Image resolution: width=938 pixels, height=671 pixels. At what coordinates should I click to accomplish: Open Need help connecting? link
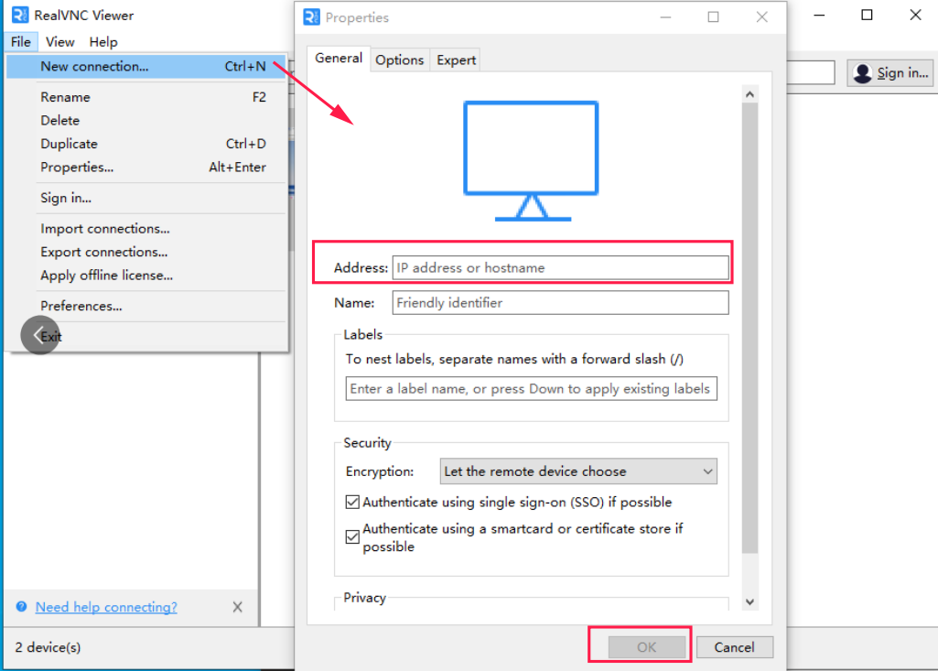click(106, 607)
